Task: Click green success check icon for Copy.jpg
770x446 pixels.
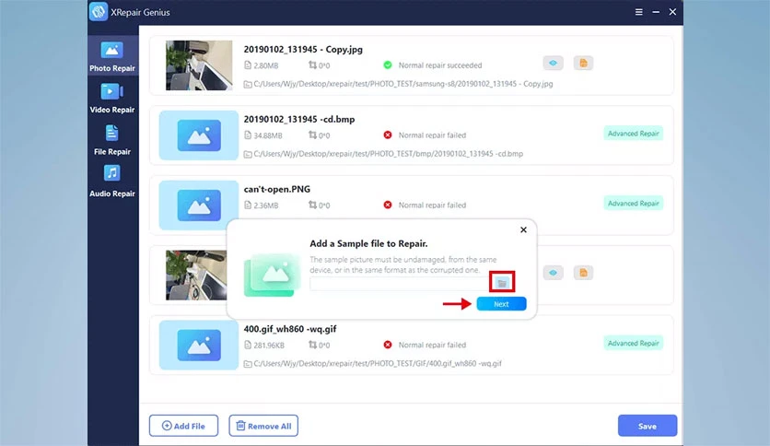Action: [x=388, y=65]
